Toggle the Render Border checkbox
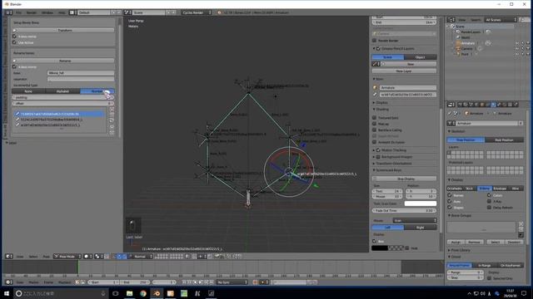Image resolution: width=533 pixels, height=299 pixels. pyautogui.click(x=375, y=41)
